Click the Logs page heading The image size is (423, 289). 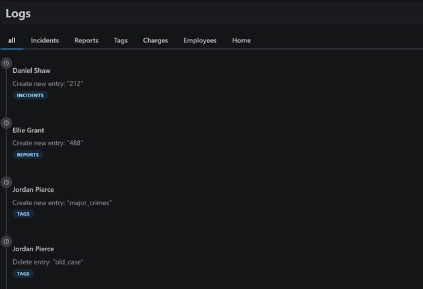tap(18, 13)
